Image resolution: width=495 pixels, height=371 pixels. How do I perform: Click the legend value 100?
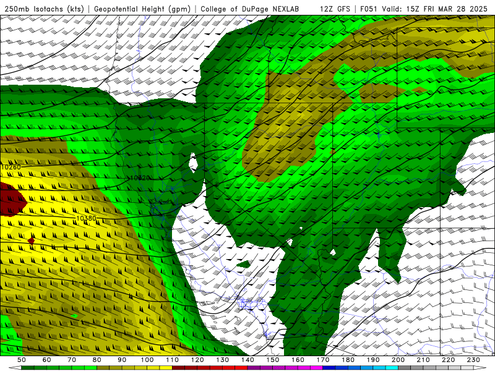(x=147, y=360)
